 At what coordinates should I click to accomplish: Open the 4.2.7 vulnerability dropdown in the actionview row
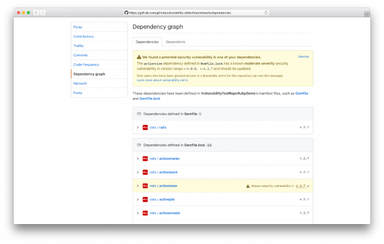click(302, 186)
